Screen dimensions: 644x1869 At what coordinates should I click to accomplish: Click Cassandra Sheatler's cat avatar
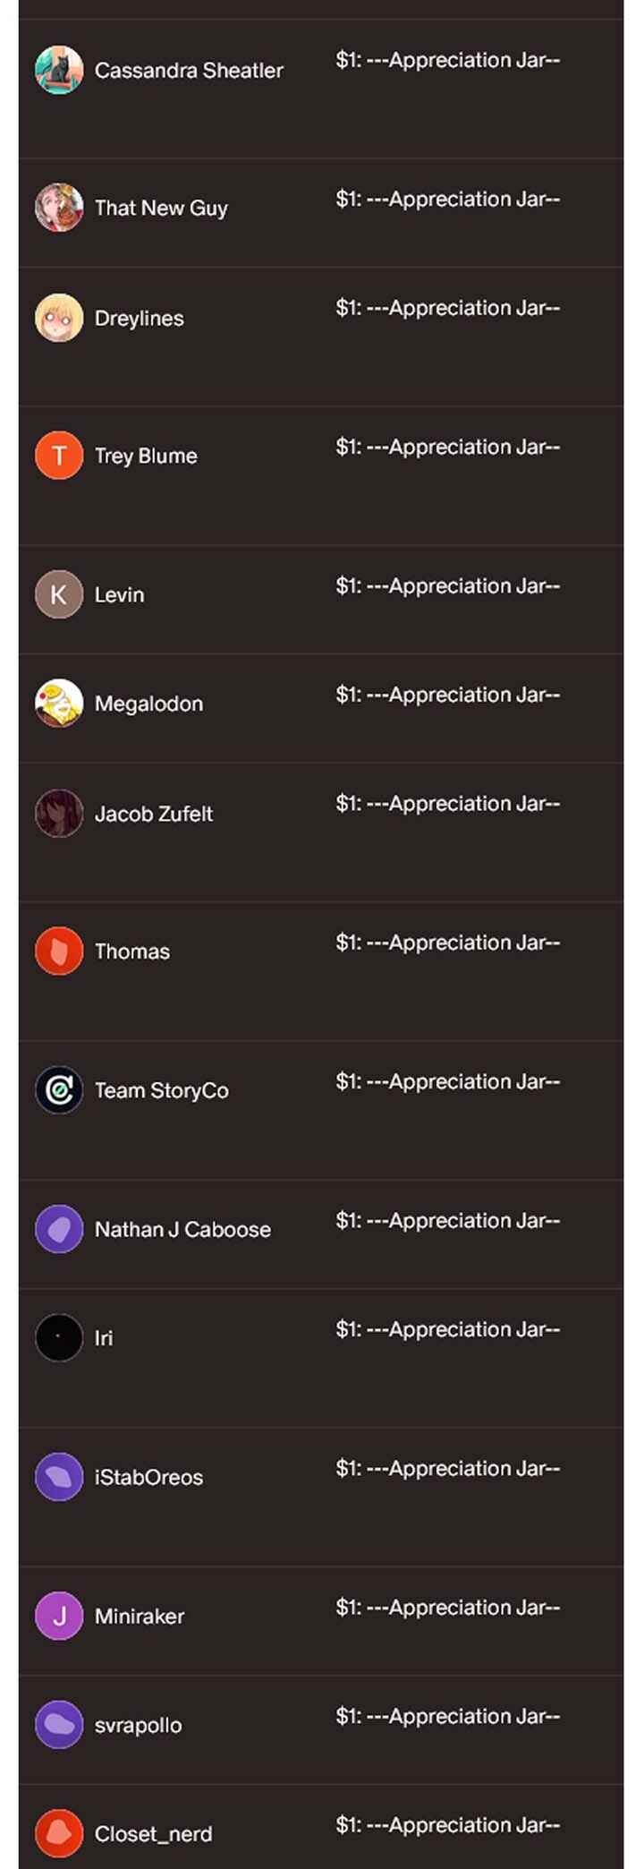coord(59,70)
